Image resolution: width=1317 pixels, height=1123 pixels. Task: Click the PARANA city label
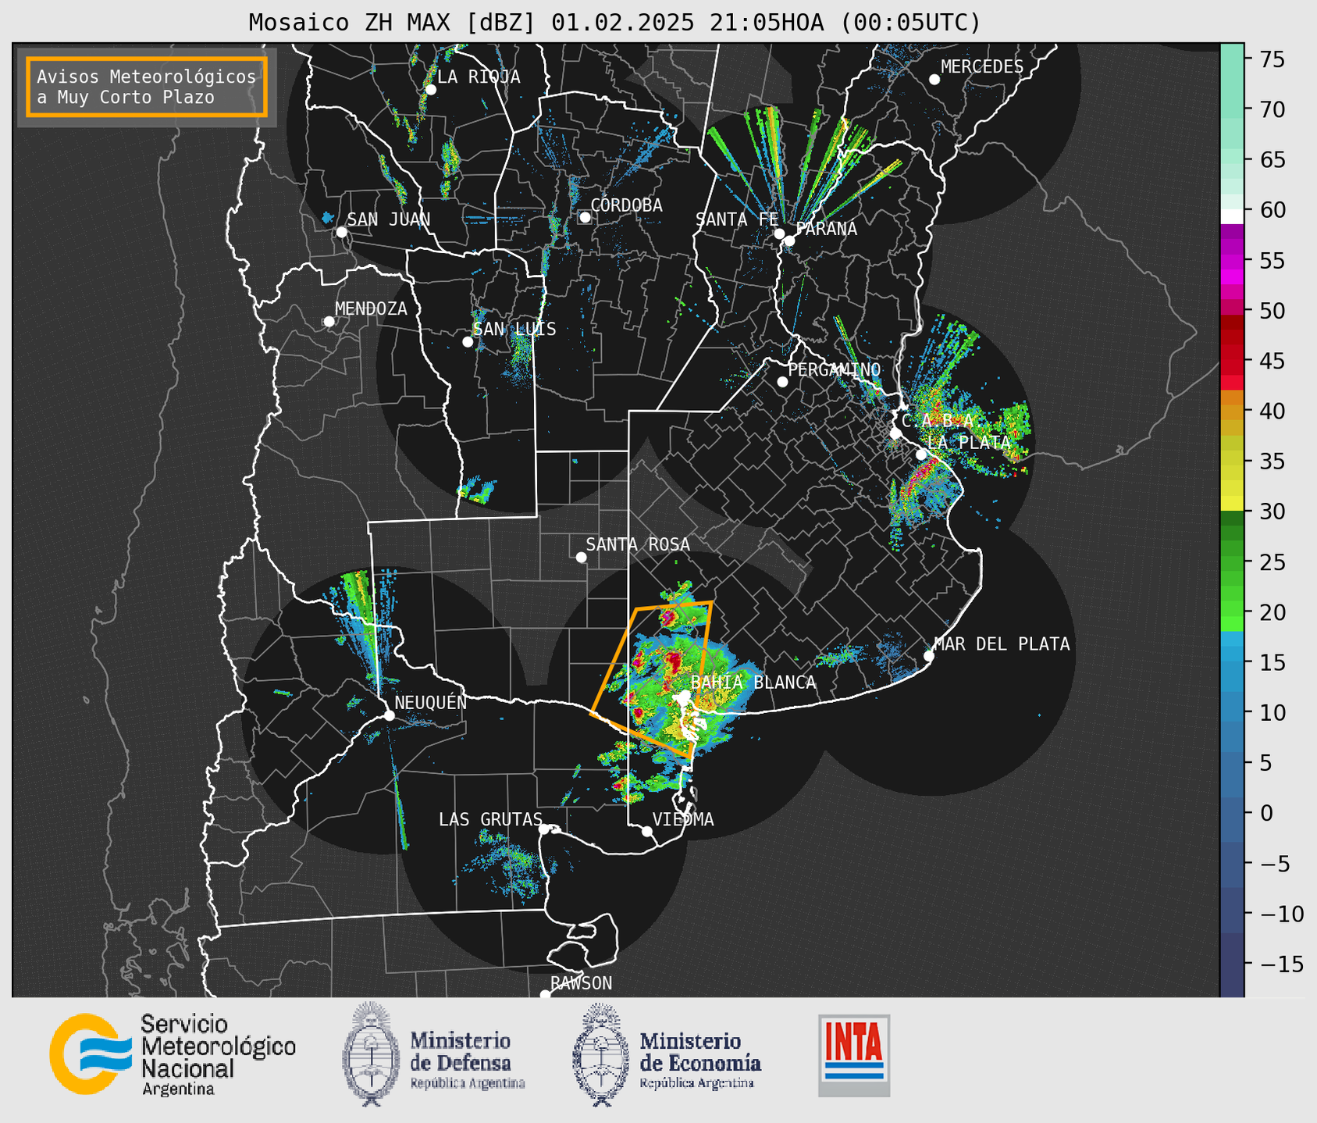(x=826, y=229)
